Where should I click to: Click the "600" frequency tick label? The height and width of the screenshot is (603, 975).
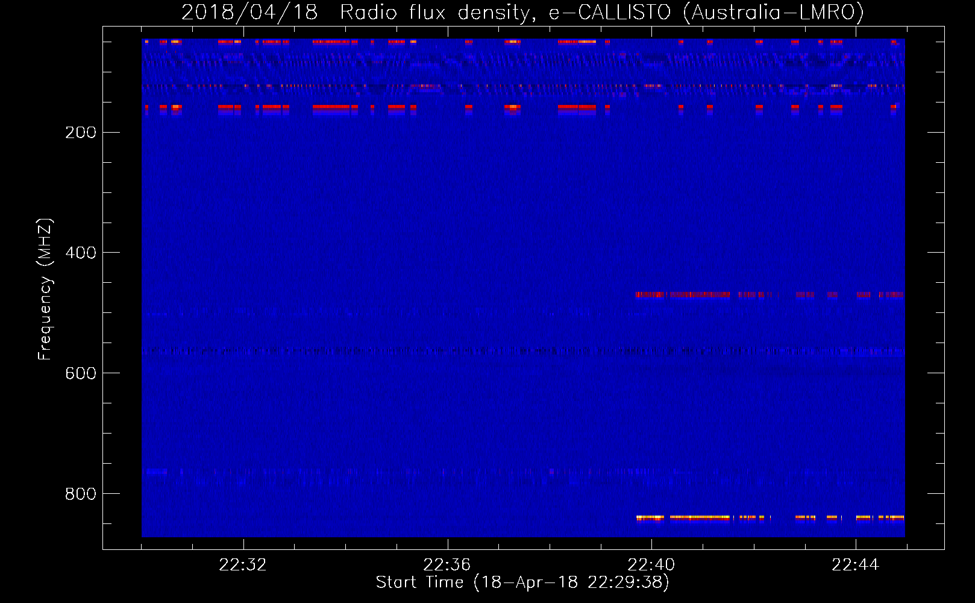click(x=81, y=373)
